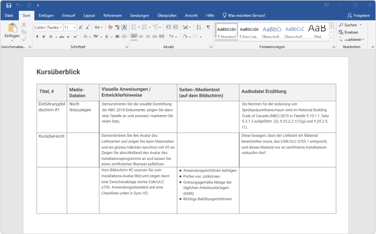Click the 'Was möchten Sie tun?' search field
The image size is (376, 234).
(244, 16)
